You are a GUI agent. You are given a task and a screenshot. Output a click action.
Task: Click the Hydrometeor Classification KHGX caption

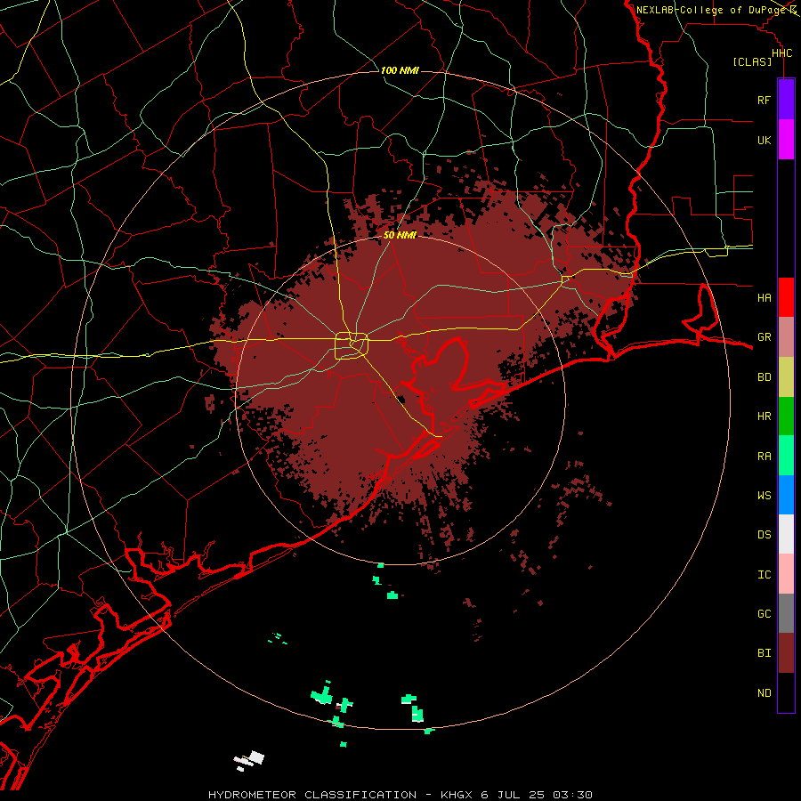pos(400,795)
